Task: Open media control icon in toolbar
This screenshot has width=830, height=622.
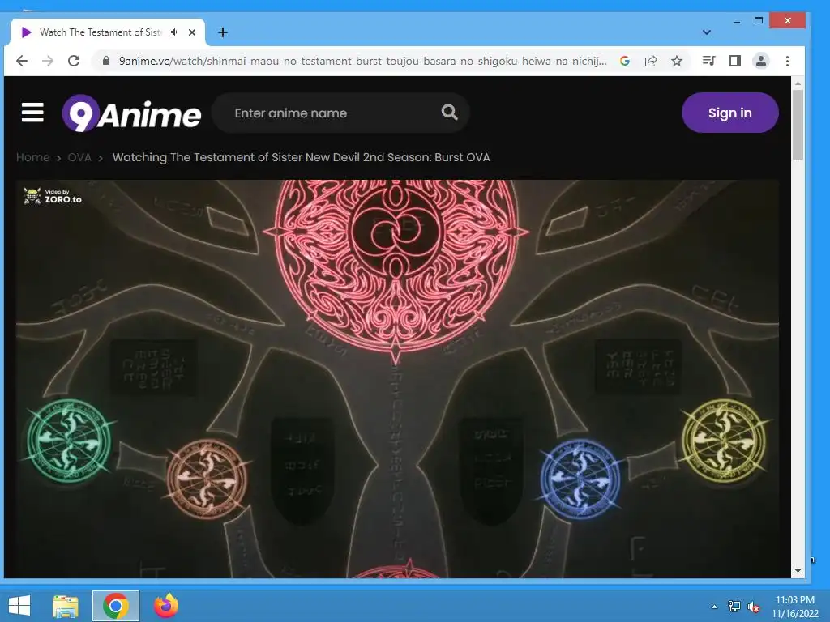Action: pos(708,61)
